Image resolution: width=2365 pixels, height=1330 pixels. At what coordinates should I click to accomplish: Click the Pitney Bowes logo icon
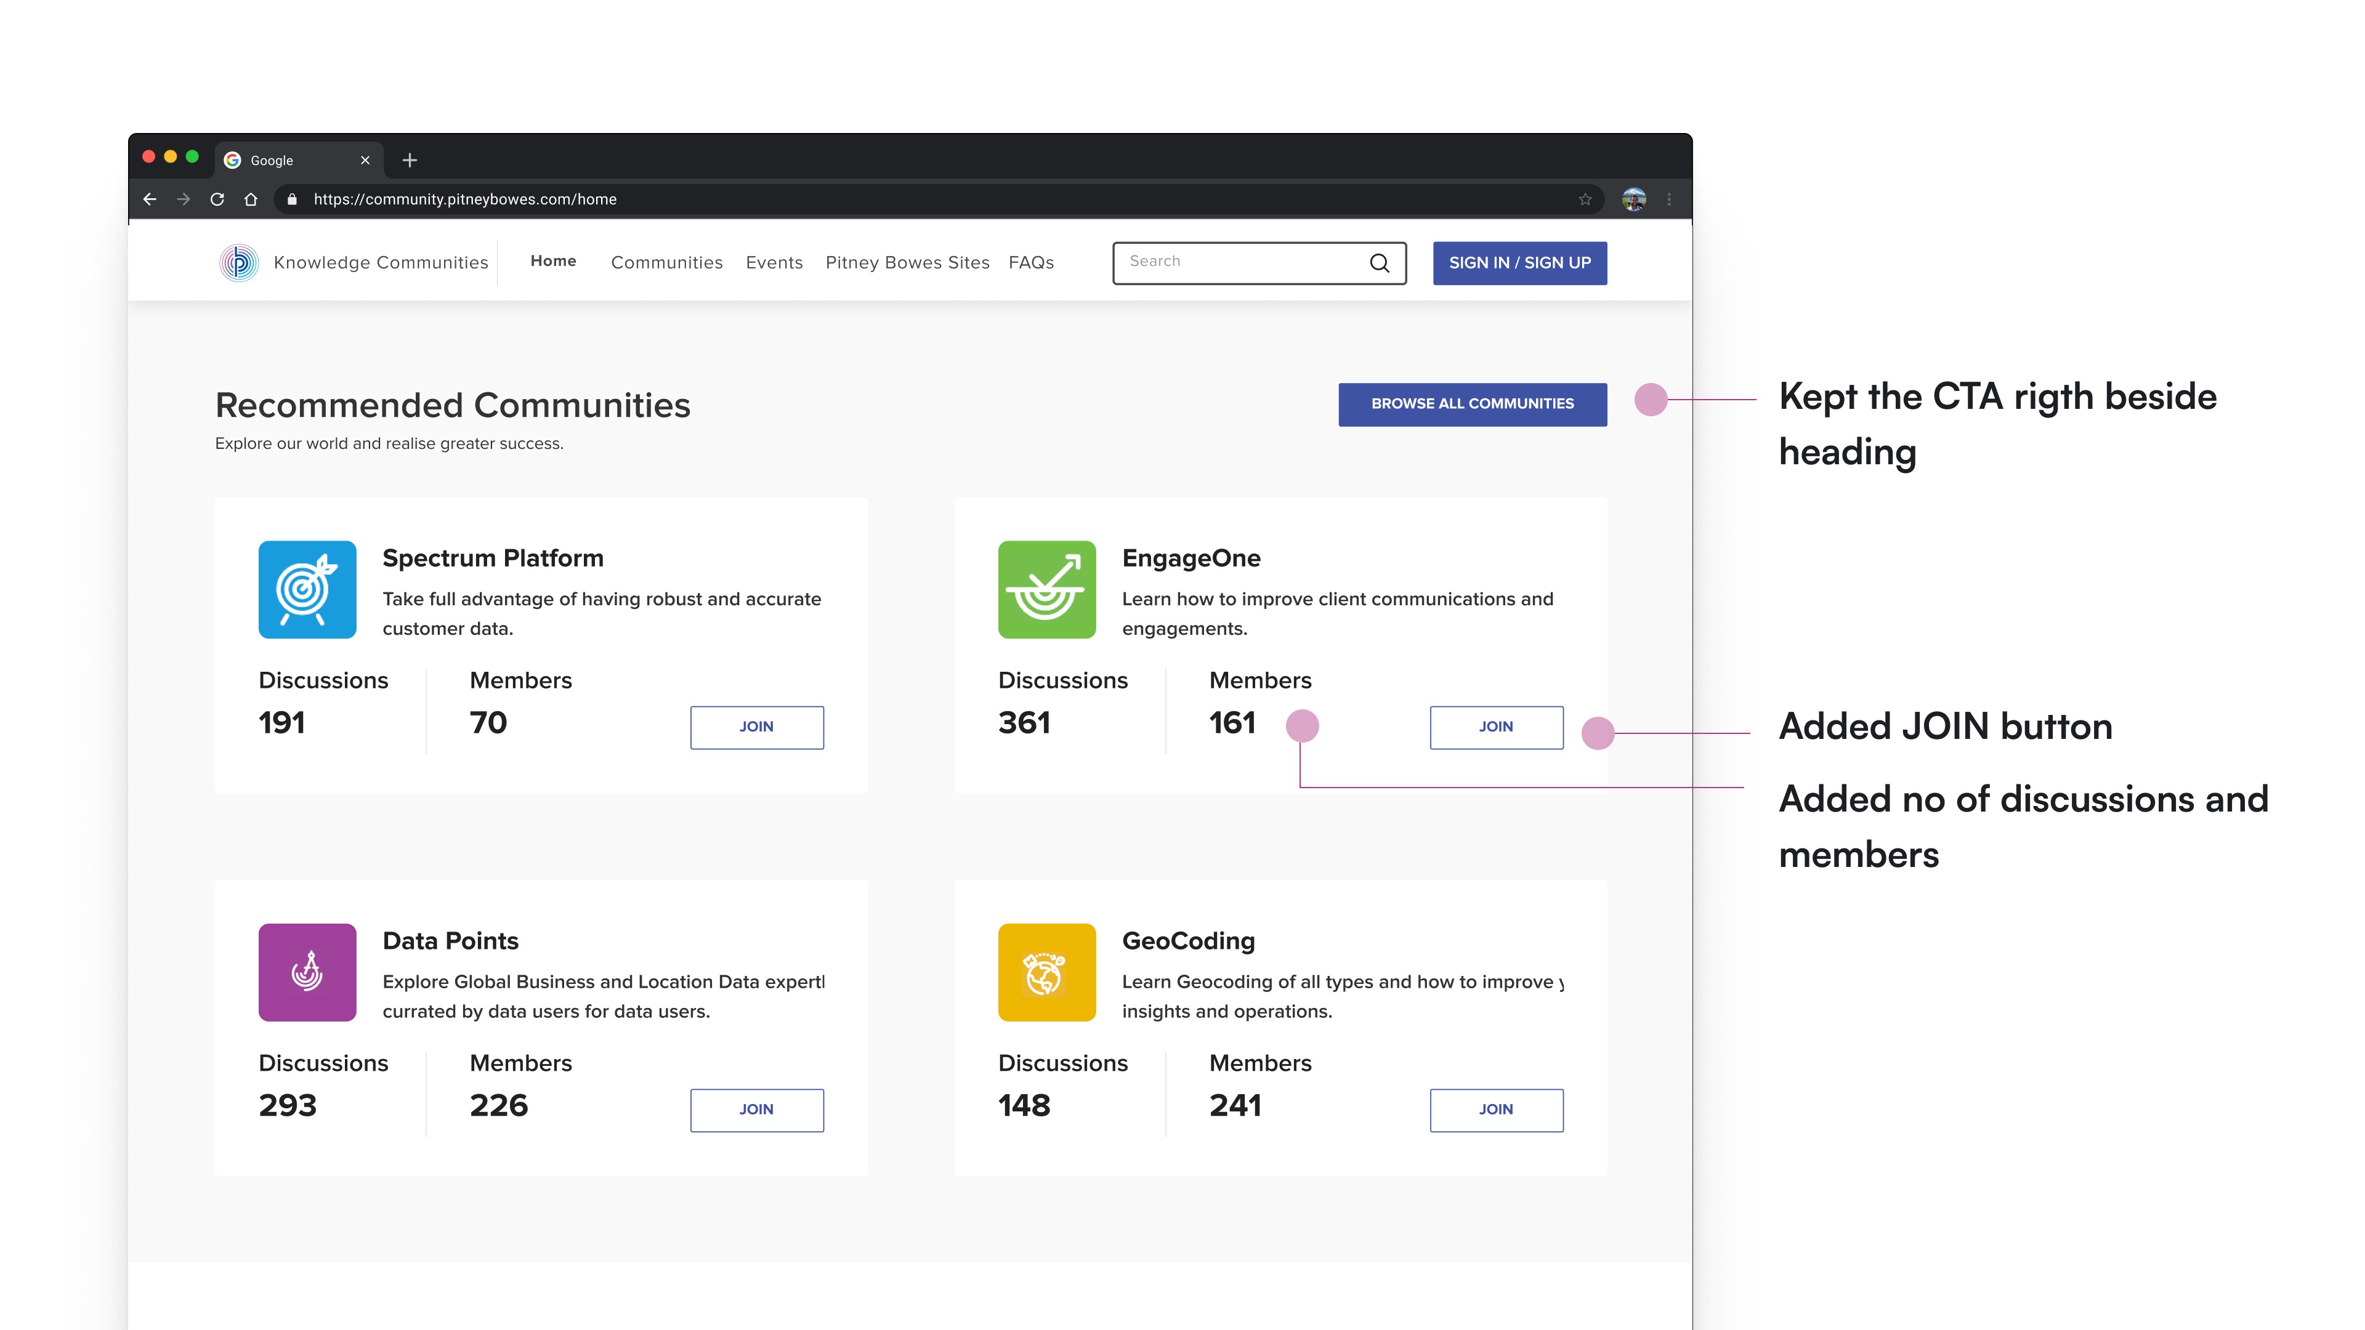[x=239, y=262]
